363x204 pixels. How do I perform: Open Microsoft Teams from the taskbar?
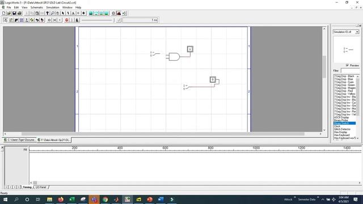pos(94,199)
